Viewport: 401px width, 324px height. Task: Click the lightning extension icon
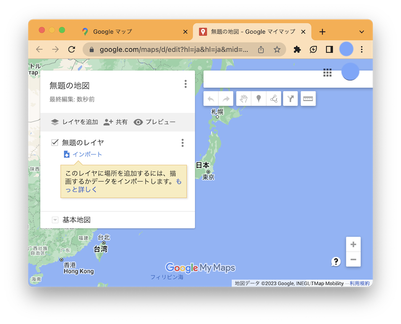coord(313,49)
